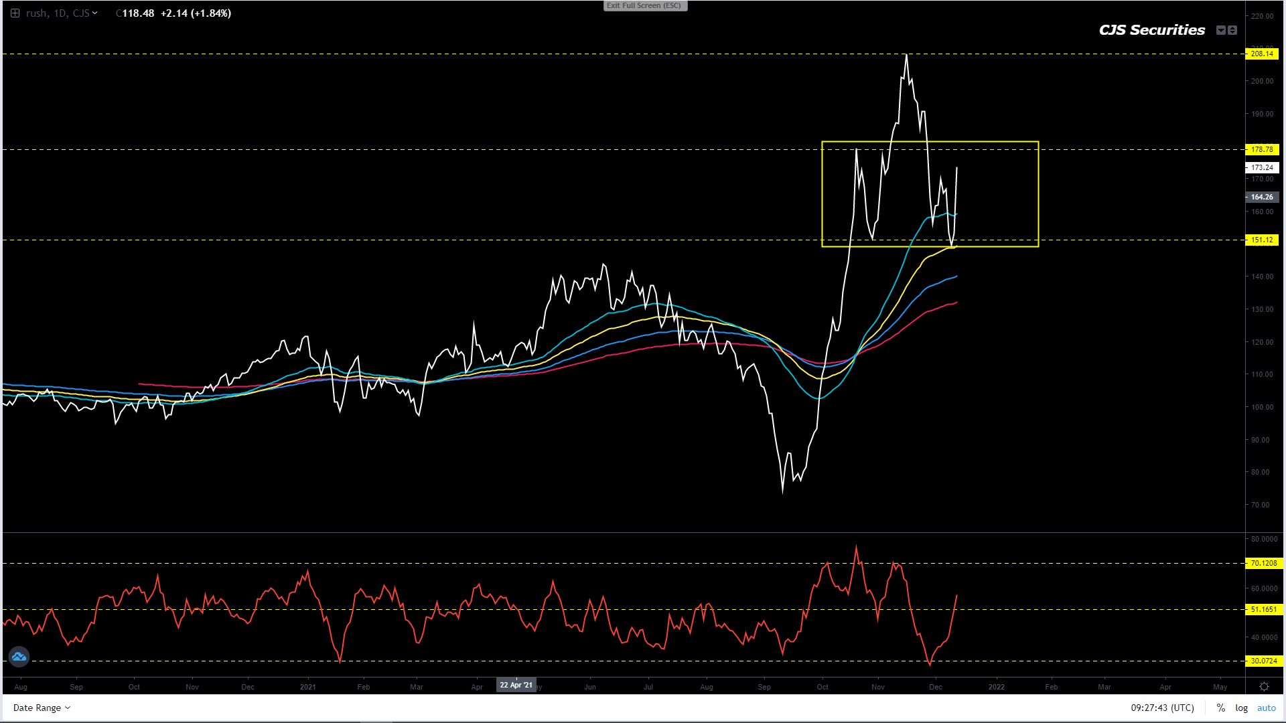This screenshot has height=723, width=1286.
Task: Click the 208.14 yellow price label
Action: click(1262, 54)
